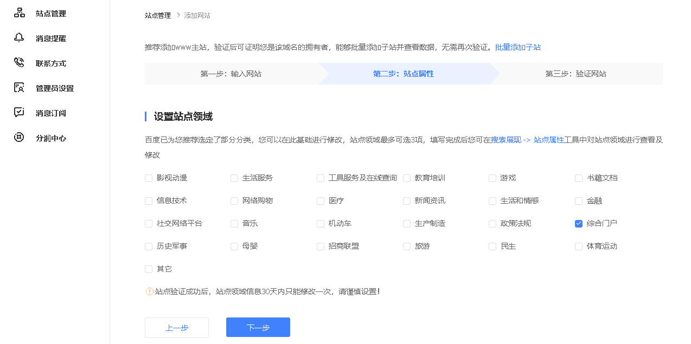Click the 站点管理 sidebar icon
Screen dimensions: 691x344
point(19,13)
